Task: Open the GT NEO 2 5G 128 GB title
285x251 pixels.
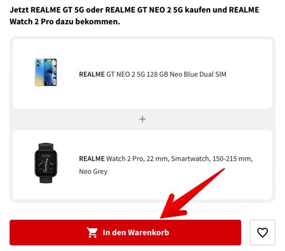Action: point(152,74)
